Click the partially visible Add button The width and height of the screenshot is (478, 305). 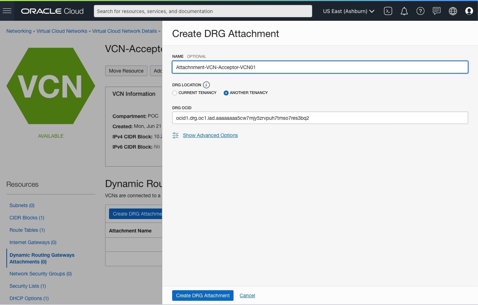point(156,71)
